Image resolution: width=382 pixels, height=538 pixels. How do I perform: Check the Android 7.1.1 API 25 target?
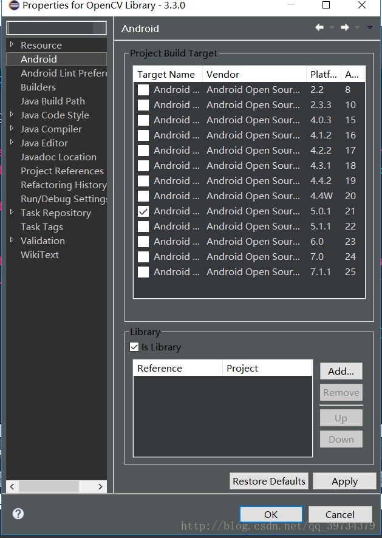tap(143, 272)
